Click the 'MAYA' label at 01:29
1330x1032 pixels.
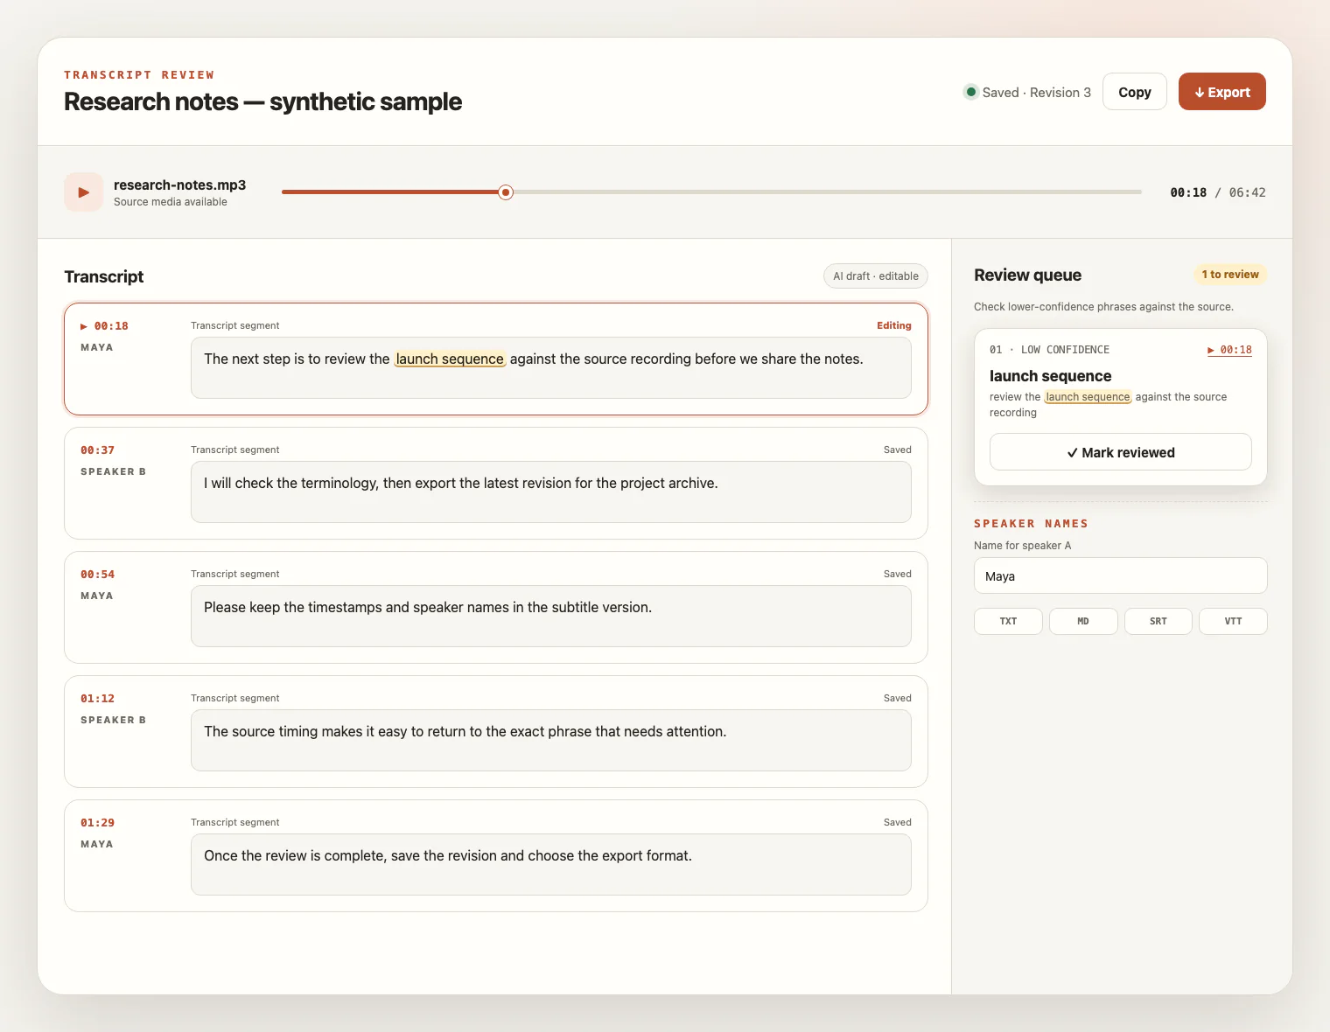[x=97, y=844]
